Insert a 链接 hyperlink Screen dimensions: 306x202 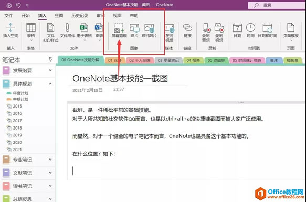[x=187, y=30]
